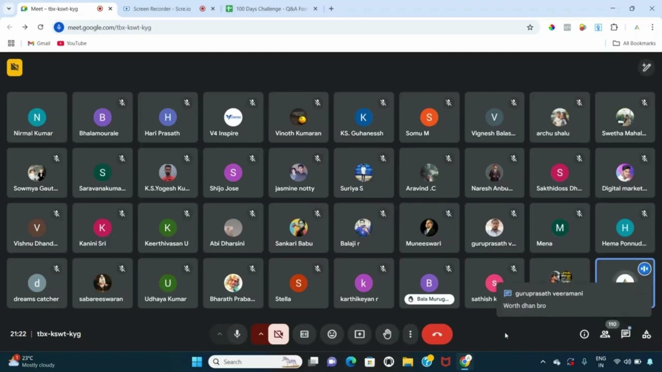Open File Explorer from the taskbar
Viewport: 662px width, 372px height.
click(408, 362)
